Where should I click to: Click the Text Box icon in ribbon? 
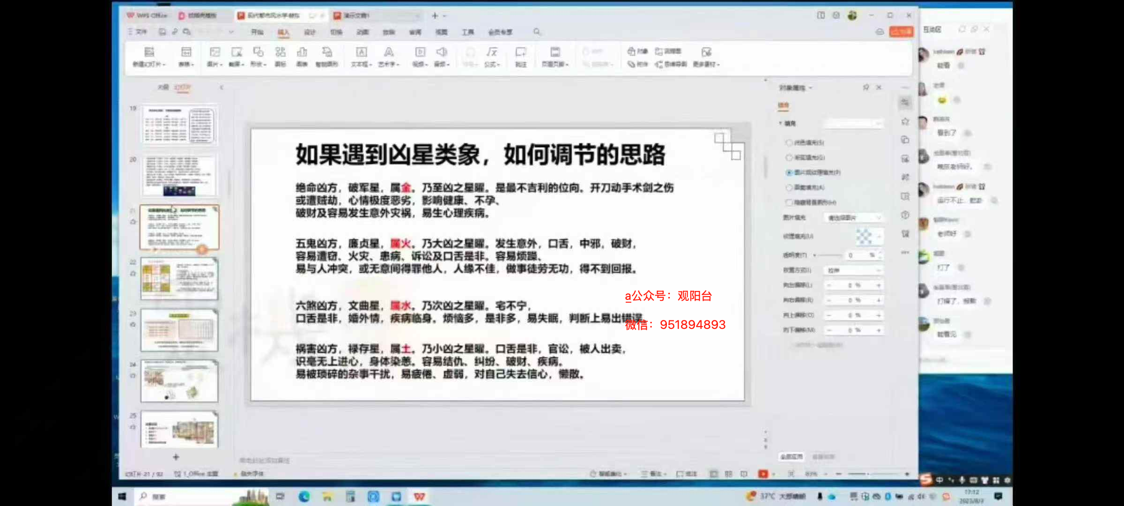(x=361, y=52)
